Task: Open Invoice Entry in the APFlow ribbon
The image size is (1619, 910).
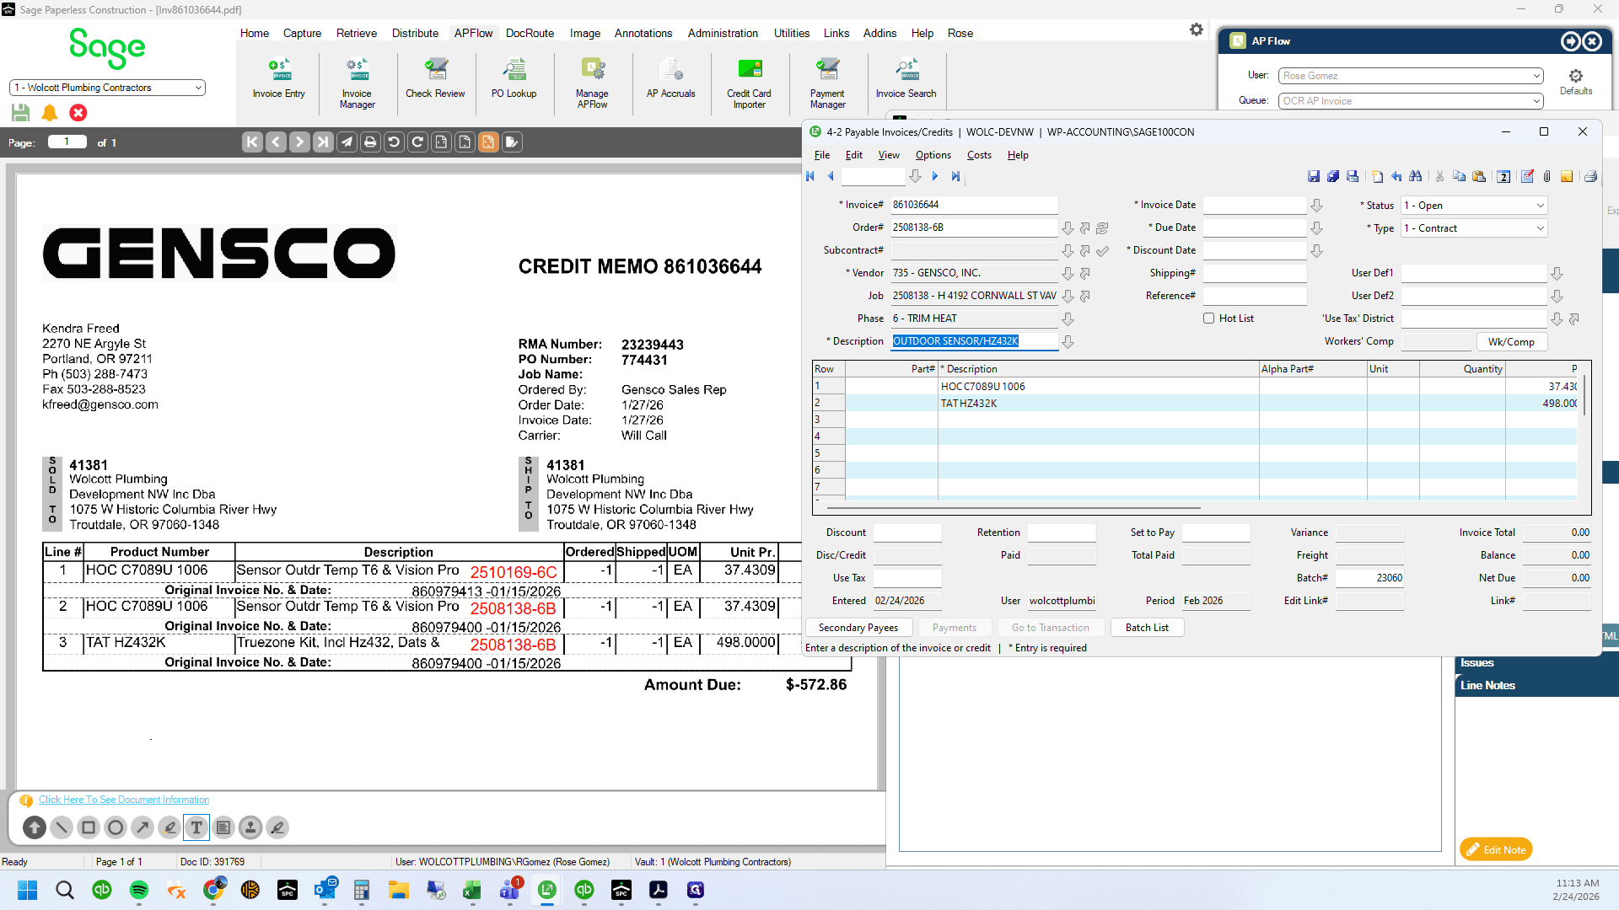Action: pos(278,79)
